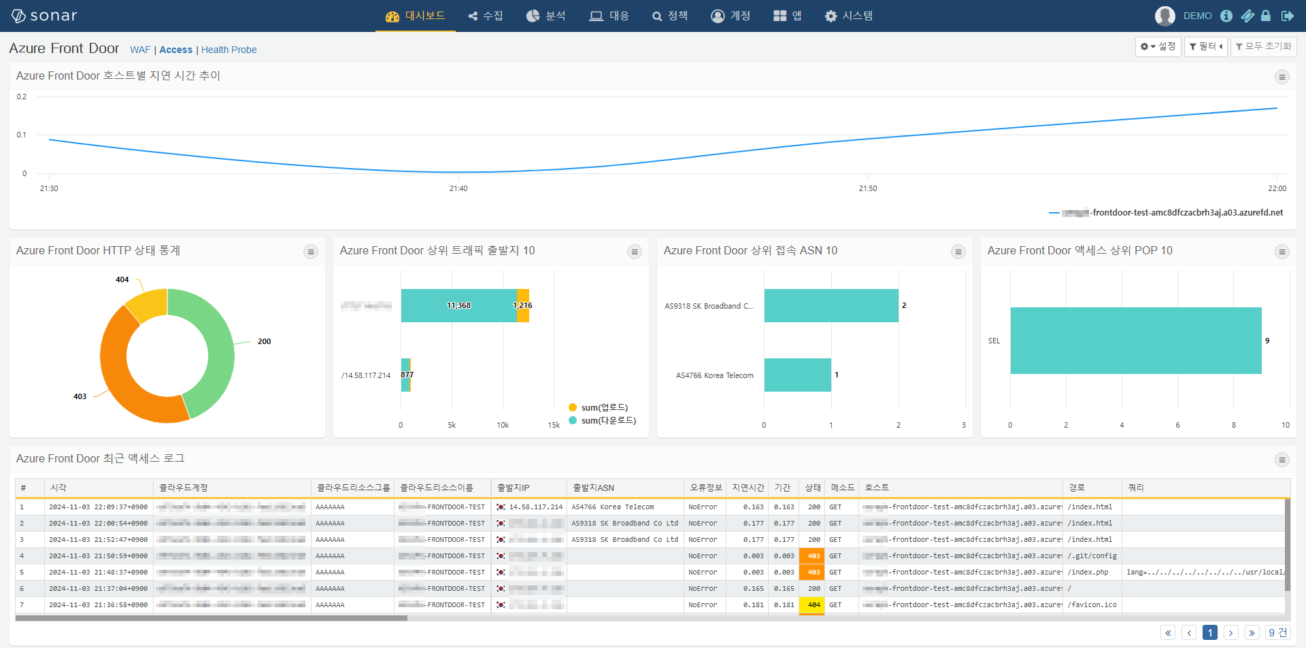
Task: Go to last page of log
Action: [1252, 632]
